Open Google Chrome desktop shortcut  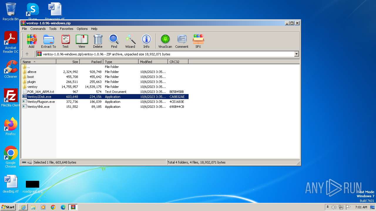[11, 157]
